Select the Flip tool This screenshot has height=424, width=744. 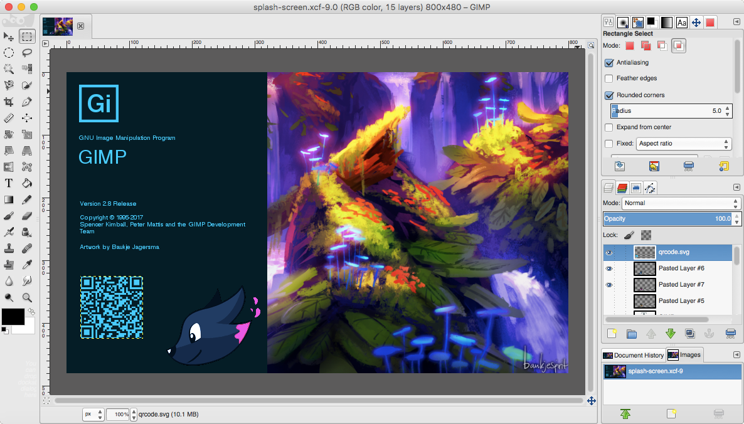[x=9, y=167]
